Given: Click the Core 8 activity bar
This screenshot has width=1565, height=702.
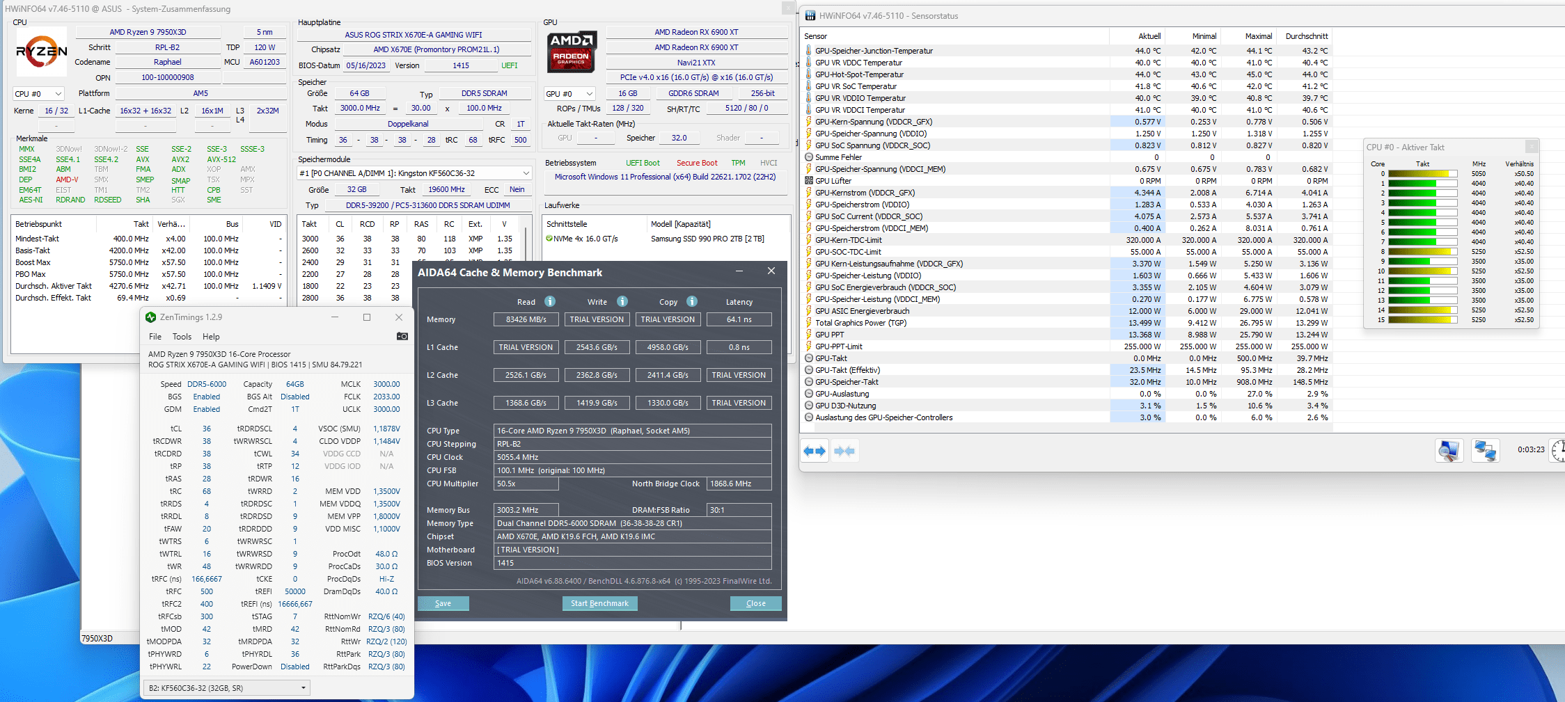Looking at the screenshot, I should click(1423, 252).
